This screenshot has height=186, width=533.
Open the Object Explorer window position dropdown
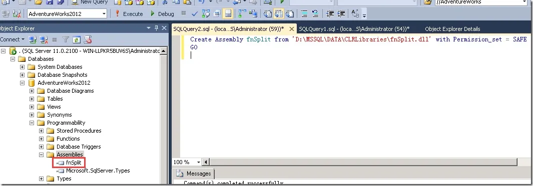click(x=148, y=28)
